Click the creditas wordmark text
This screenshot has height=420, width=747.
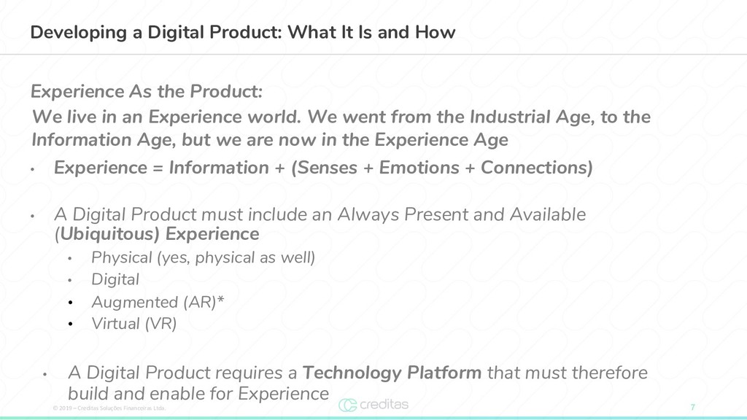384,404
